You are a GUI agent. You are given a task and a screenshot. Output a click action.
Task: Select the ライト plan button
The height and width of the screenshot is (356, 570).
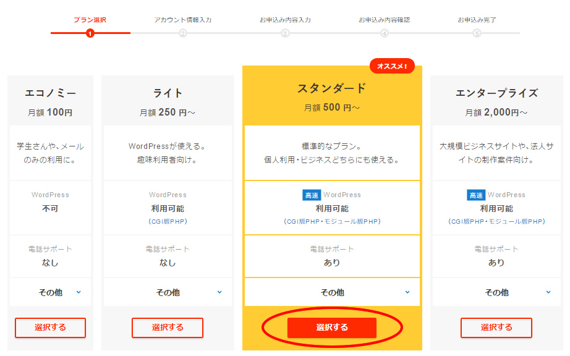click(168, 328)
